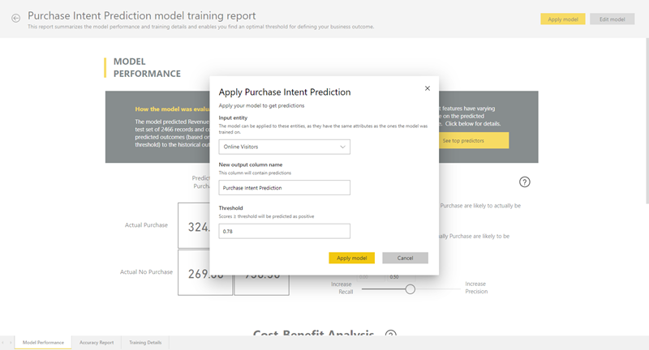Image resolution: width=649 pixels, height=350 pixels.
Task: Click Apply model button in page header
Action: click(562, 19)
